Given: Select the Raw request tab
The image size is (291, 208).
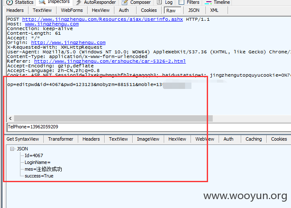Looking at the screenshot, I should click(x=172, y=10).
